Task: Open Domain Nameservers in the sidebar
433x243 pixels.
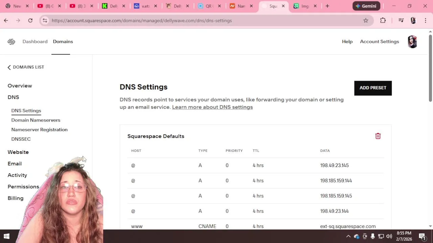Action: (36, 120)
